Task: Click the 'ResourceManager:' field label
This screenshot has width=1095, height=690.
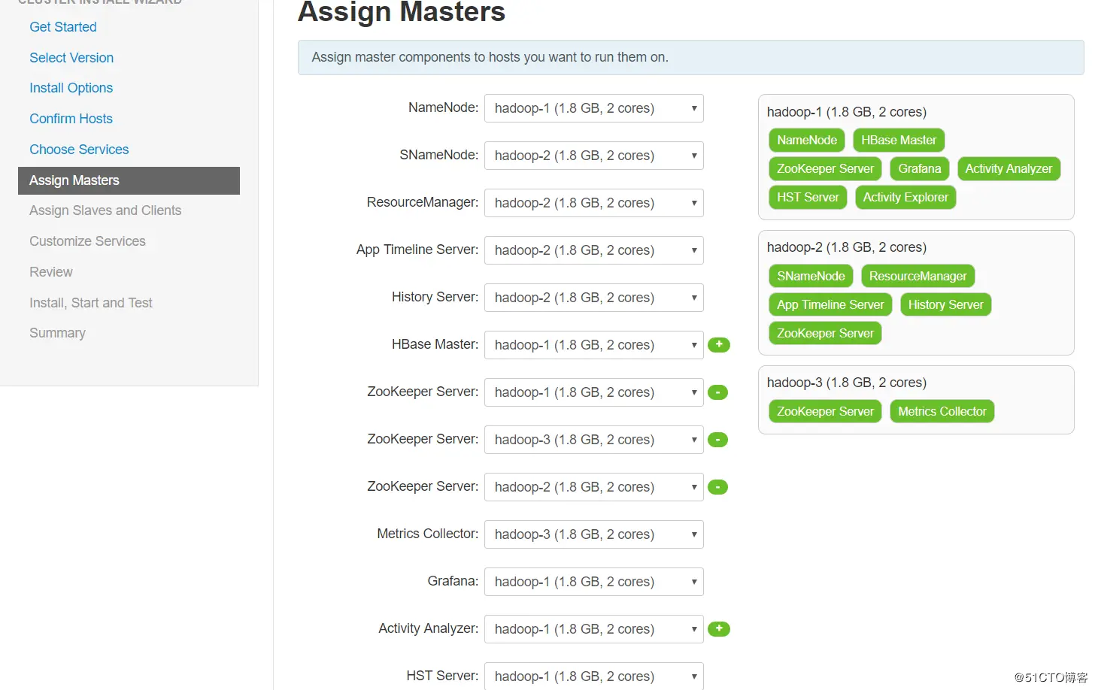Action: pos(423,202)
